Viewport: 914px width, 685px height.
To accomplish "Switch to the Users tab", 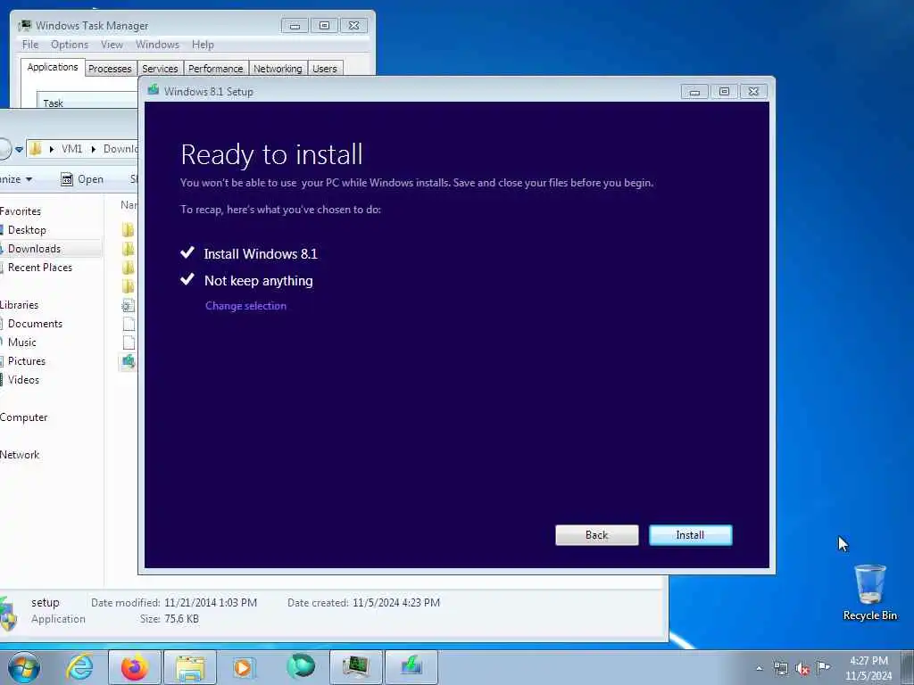I will [325, 68].
